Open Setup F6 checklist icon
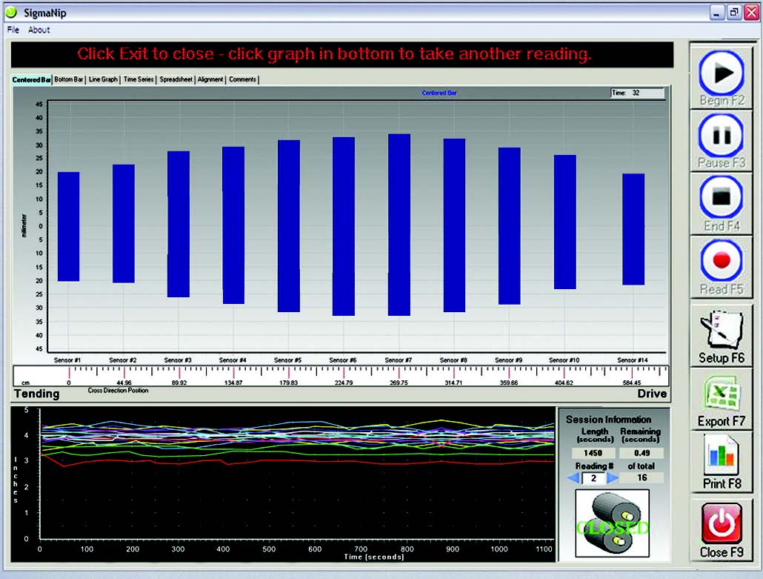 (721, 330)
